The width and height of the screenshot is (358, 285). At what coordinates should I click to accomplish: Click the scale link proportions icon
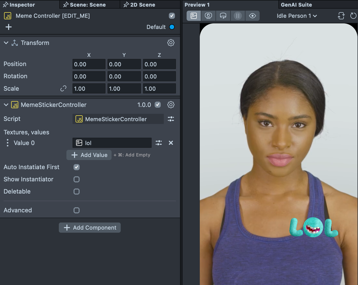63,88
